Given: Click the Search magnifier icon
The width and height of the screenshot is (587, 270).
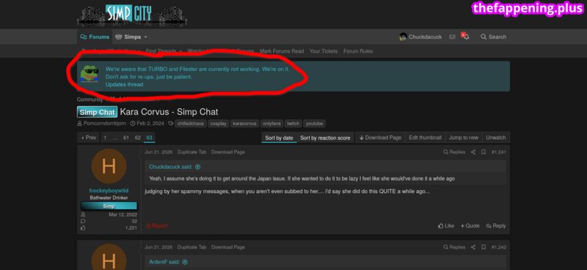Looking at the screenshot, I should pyautogui.click(x=484, y=37).
